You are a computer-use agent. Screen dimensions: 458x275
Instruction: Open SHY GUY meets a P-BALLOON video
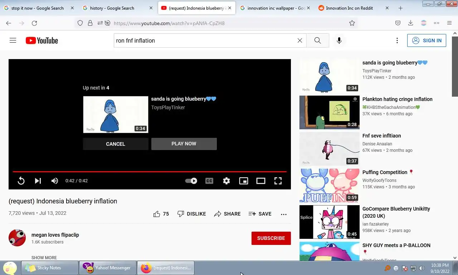coord(396,245)
